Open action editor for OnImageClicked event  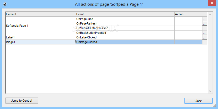pos(205,42)
